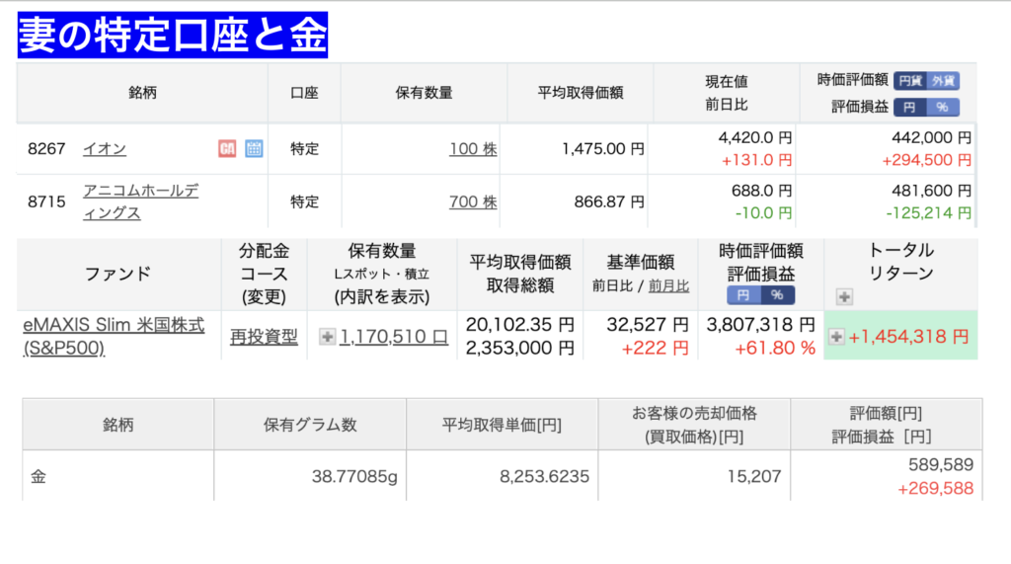Click the CA corporate action icon beside イオン
This screenshot has height=564, width=1011.
tap(227, 148)
